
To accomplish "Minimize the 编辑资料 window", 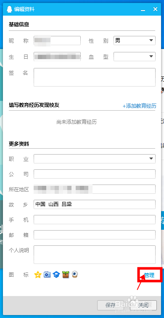I will pos(143,9).
